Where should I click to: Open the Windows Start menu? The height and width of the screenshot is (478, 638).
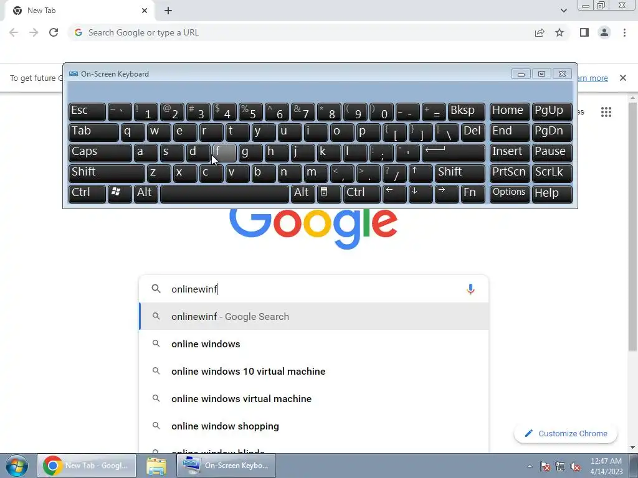click(x=17, y=466)
